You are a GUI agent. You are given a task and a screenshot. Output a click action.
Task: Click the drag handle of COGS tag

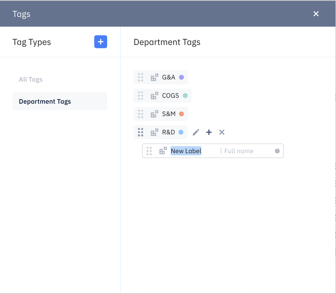coord(141,96)
